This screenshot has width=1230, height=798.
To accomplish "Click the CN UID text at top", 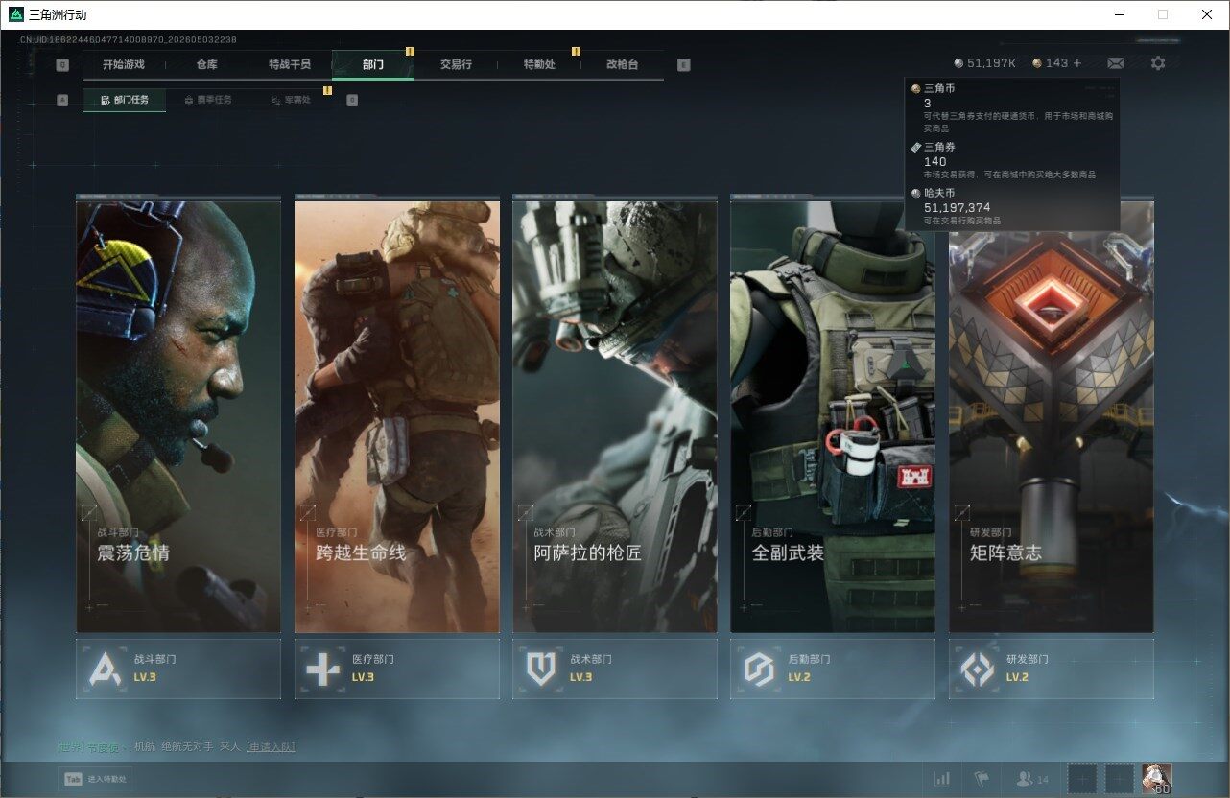I will (x=129, y=40).
